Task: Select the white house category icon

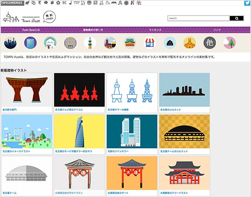Action: pos(50,43)
